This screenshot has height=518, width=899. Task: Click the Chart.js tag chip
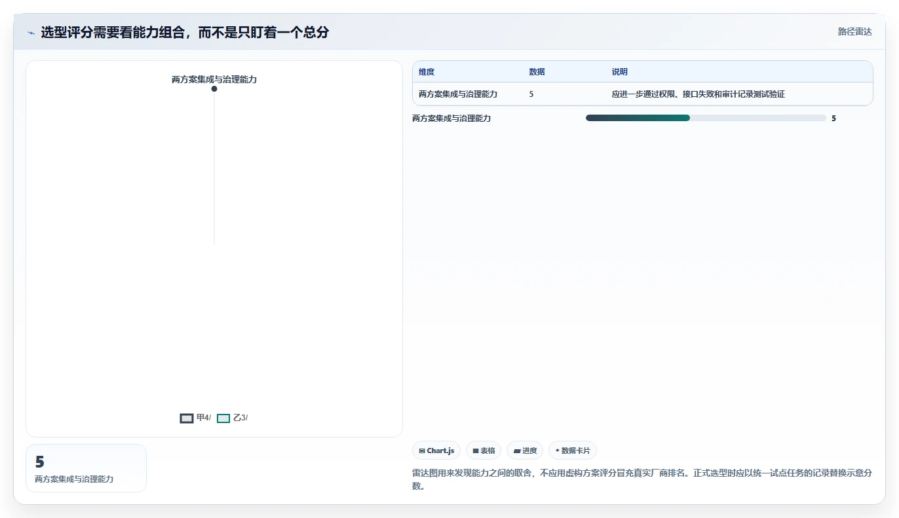pyautogui.click(x=436, y=451)
